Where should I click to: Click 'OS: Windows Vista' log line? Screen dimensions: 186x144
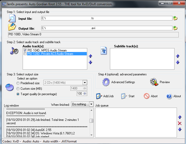click(x=41, y=133)
